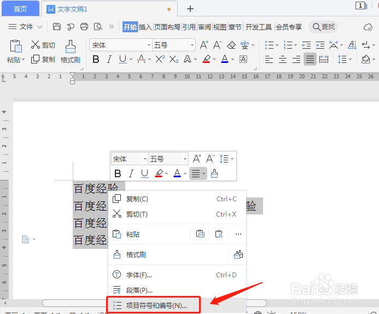The width and height of the screenshot is (379, 314).
Task: Toggle strikethrough text in ribbon
Action: [142, 59]
